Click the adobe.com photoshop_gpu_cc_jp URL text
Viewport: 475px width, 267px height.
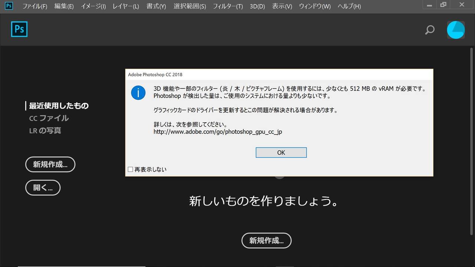pos(218,132)
